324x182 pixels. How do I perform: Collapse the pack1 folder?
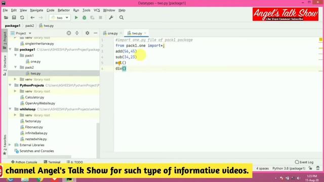click(16, 55)
